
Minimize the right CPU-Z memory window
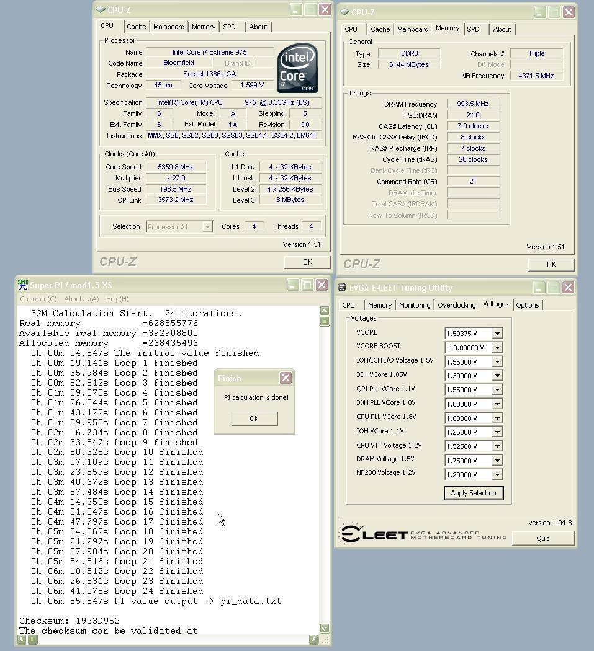point(539,12)
